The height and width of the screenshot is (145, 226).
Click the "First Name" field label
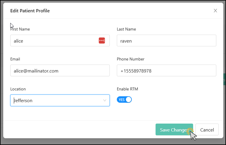[20, 29]
